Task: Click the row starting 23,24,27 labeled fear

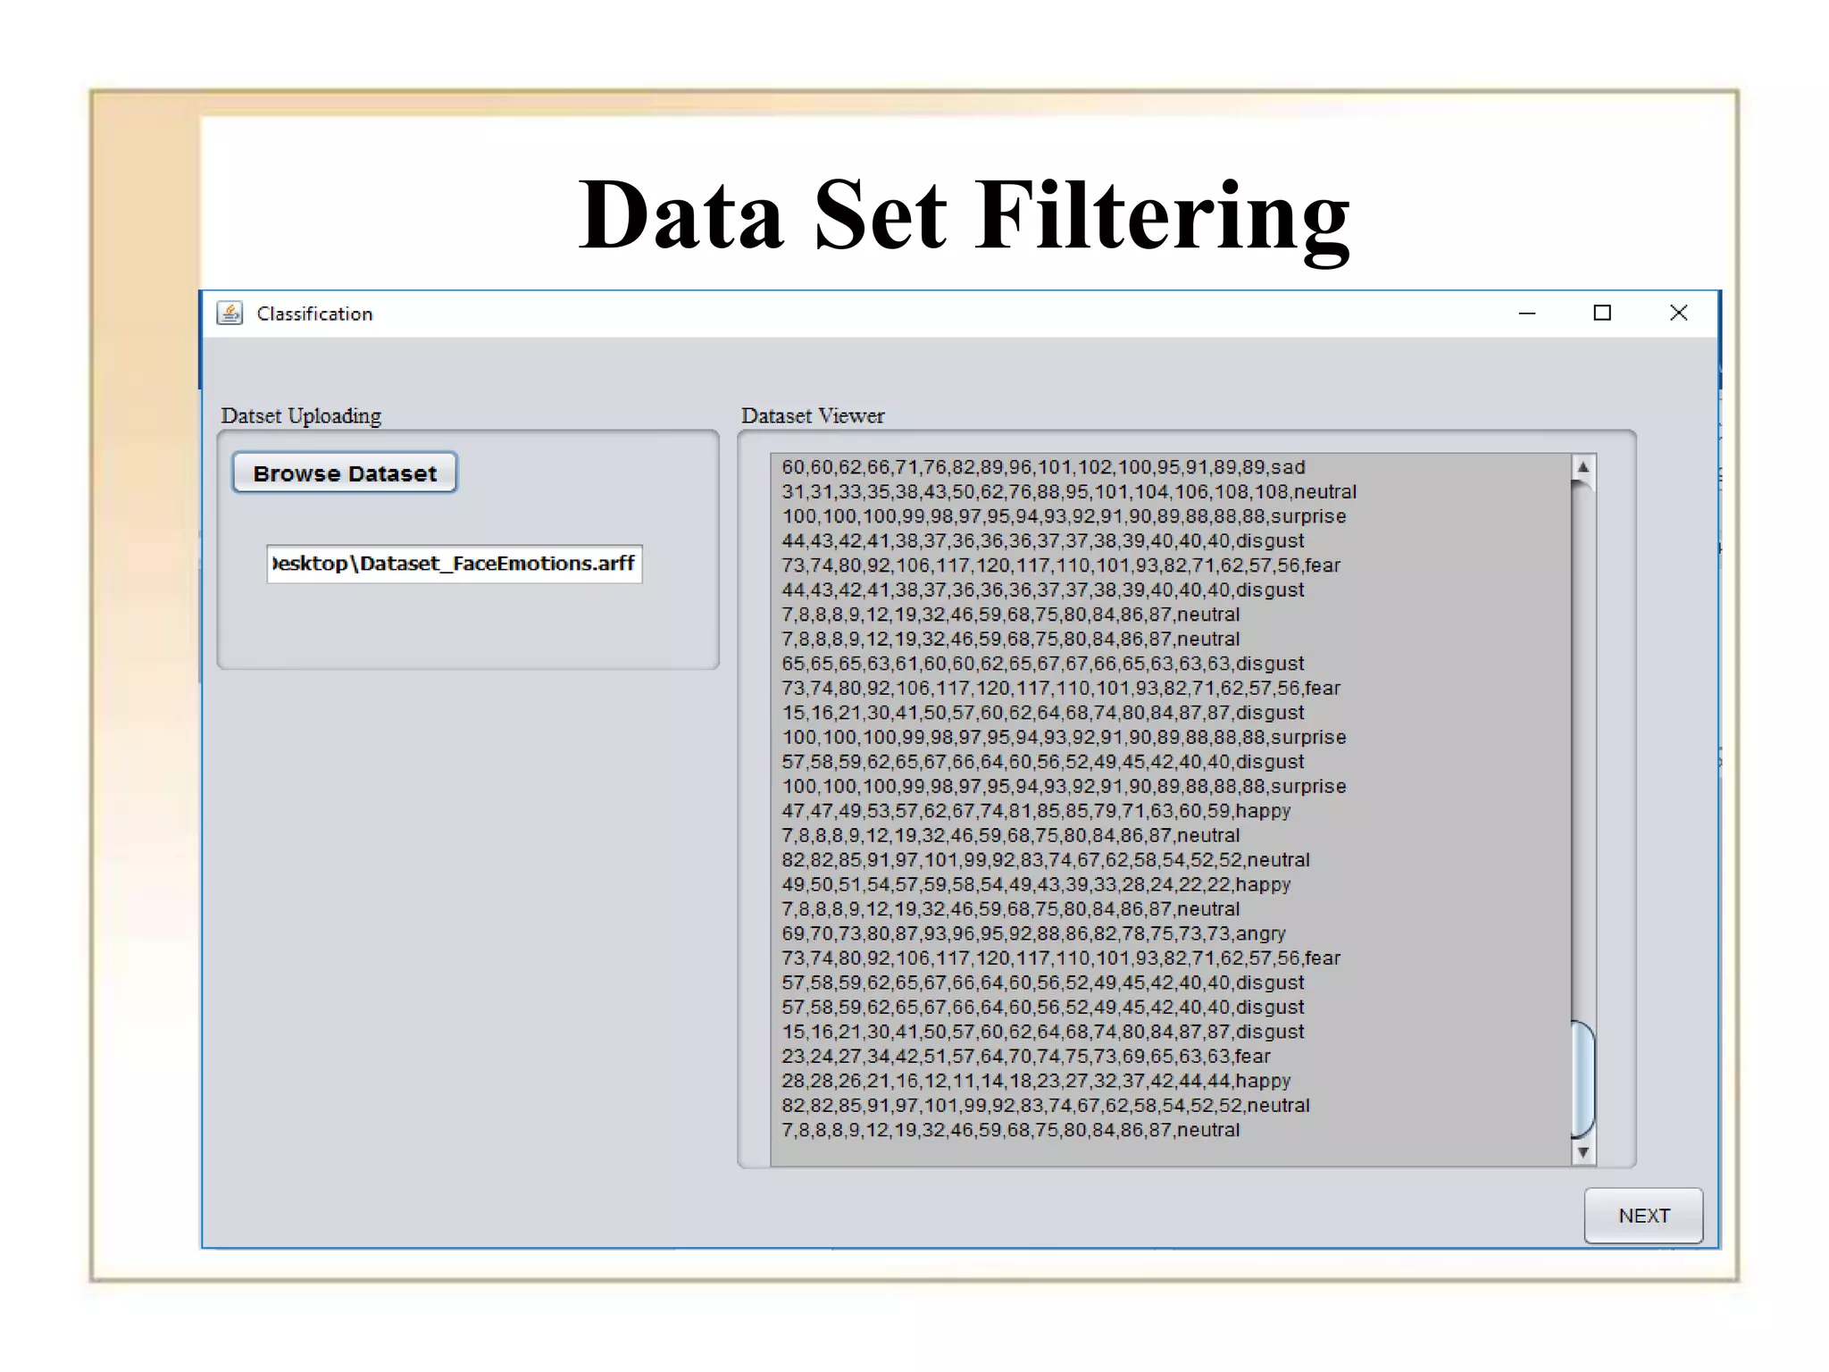Action: click(1025, 1057)
